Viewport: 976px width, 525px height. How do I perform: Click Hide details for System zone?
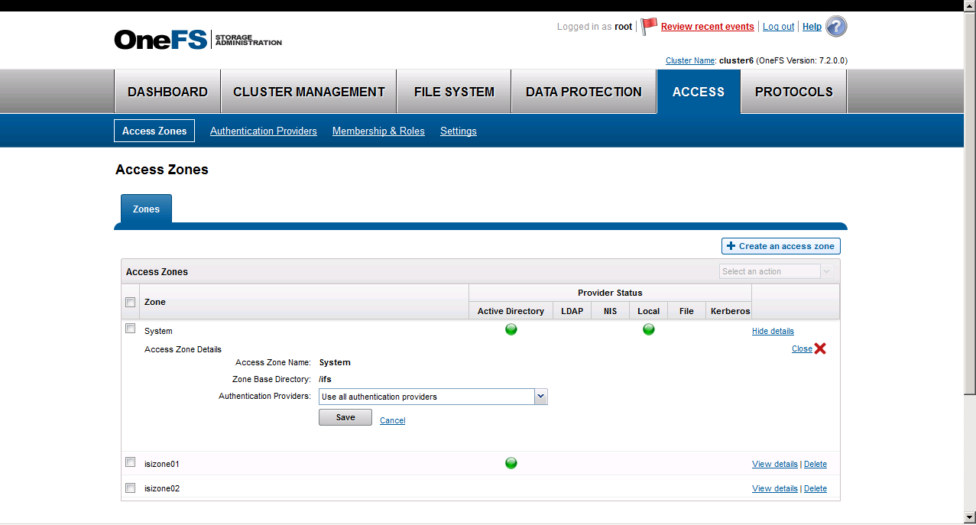(x=773, y=331)
